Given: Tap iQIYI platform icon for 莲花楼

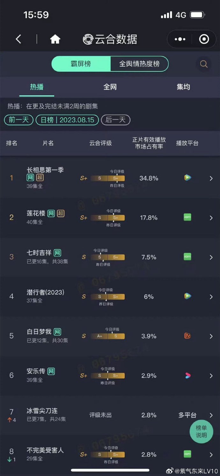Looking at the screenshot, I should pos(187,217).
